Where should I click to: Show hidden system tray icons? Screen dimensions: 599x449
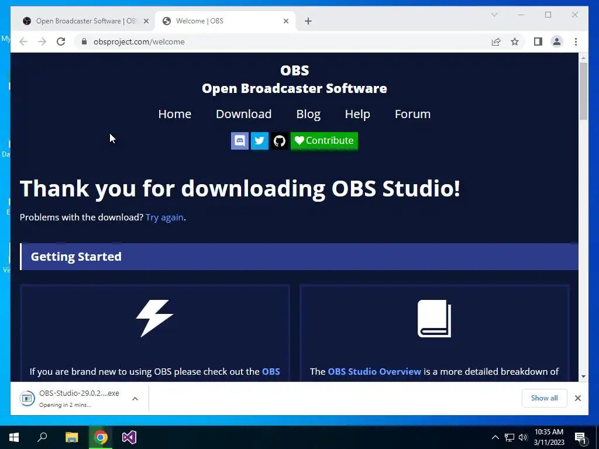point(495,437)
